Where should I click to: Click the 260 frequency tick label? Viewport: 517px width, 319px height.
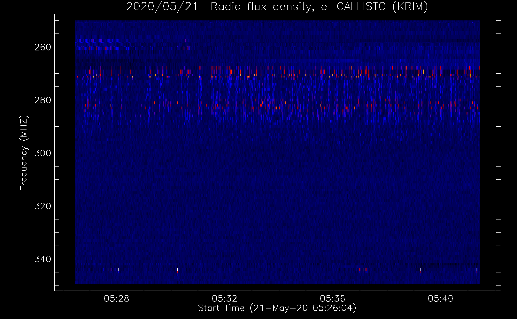click(x=43, y=47)
